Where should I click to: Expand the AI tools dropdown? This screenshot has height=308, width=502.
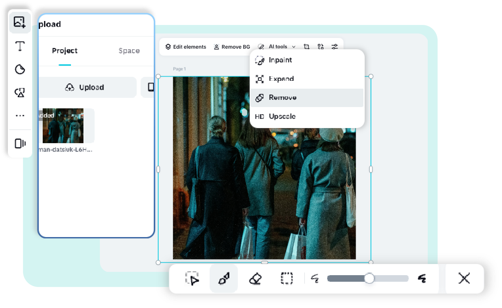(x=277, y=47)
